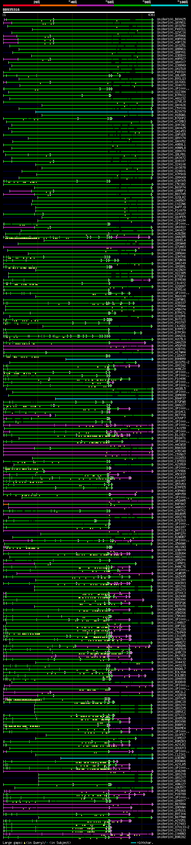Select hit label UniRef100_Q2QLR2
Image resolution: width=191 pixels, height=845 pixels.
click(171, 198)
